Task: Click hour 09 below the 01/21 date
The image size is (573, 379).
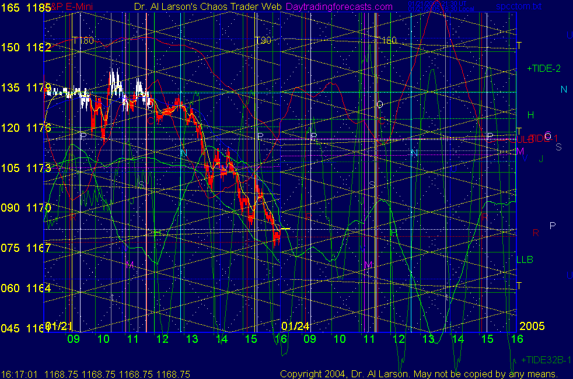Action: [74, 339]
